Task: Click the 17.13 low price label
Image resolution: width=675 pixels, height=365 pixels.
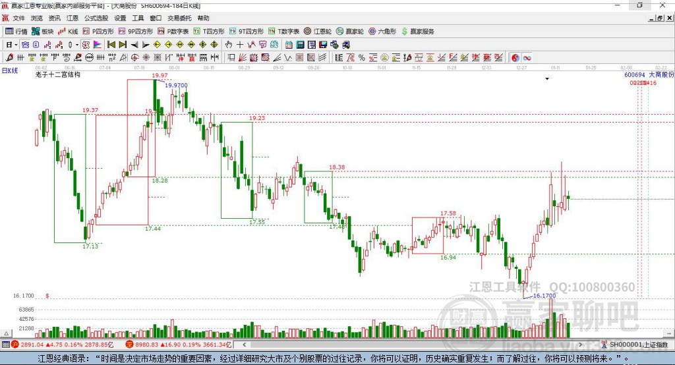Action: pyautogui.click(x=90, y=246)
